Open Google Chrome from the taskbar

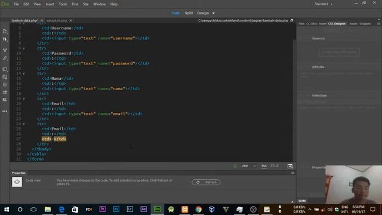tap(198, 210)
